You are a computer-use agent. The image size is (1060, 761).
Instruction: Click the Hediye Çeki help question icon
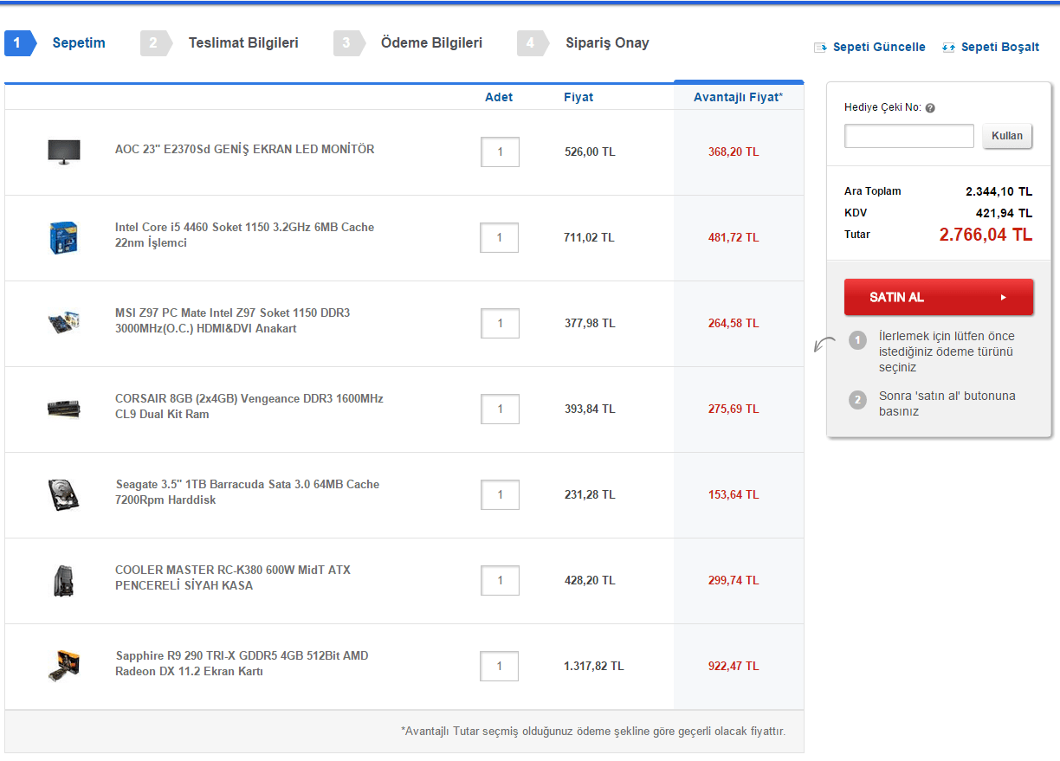coord(930,108)
